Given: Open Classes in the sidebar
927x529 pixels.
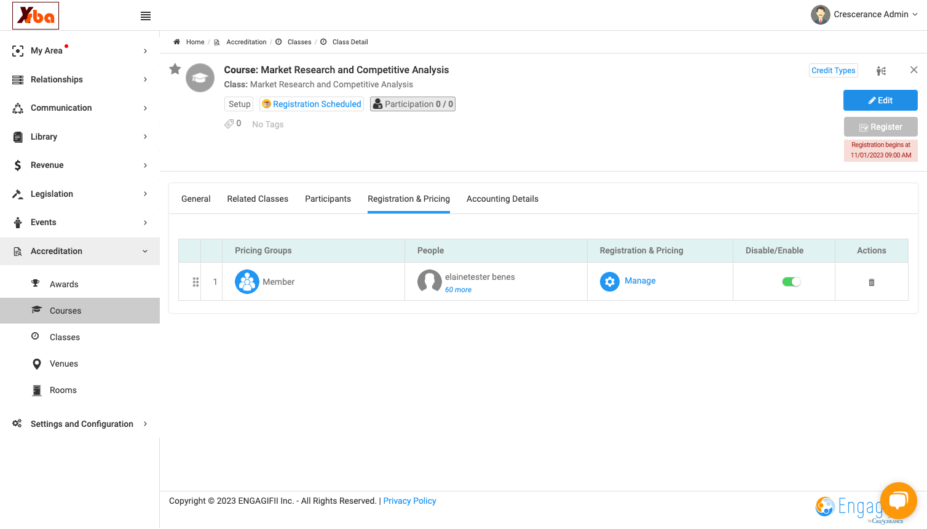Looking at the screenshot, I should (x=65, y=337).
